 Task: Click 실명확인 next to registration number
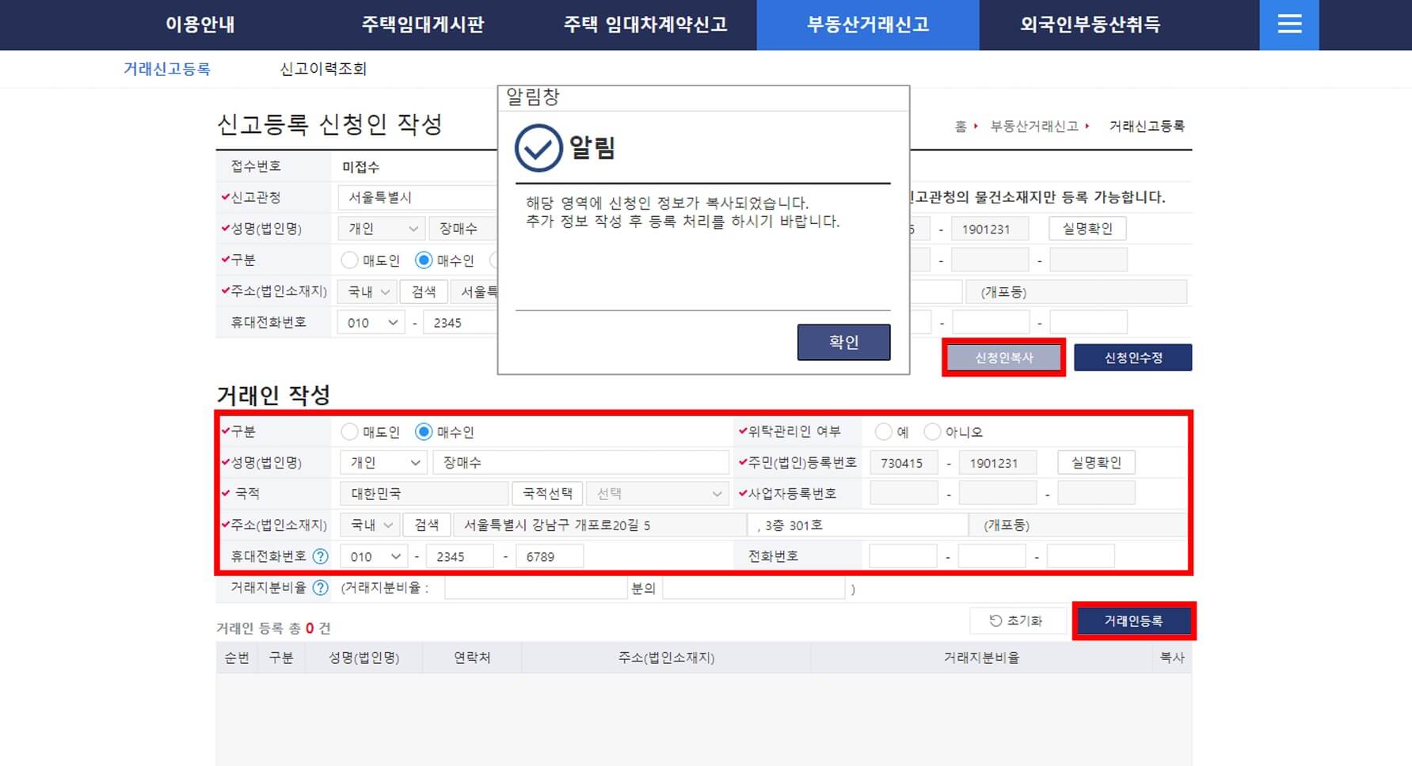1097,462
